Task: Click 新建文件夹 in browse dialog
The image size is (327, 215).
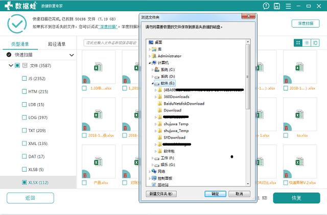Action: pos(161,194)
